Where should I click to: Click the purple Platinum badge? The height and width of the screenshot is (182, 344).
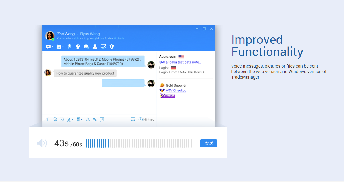[x=167, y=96]
